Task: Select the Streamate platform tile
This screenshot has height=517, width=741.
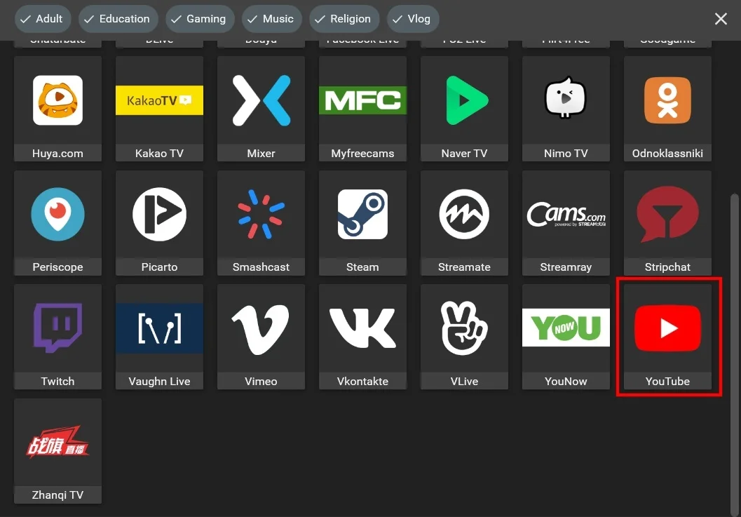Action: [464, 223]
